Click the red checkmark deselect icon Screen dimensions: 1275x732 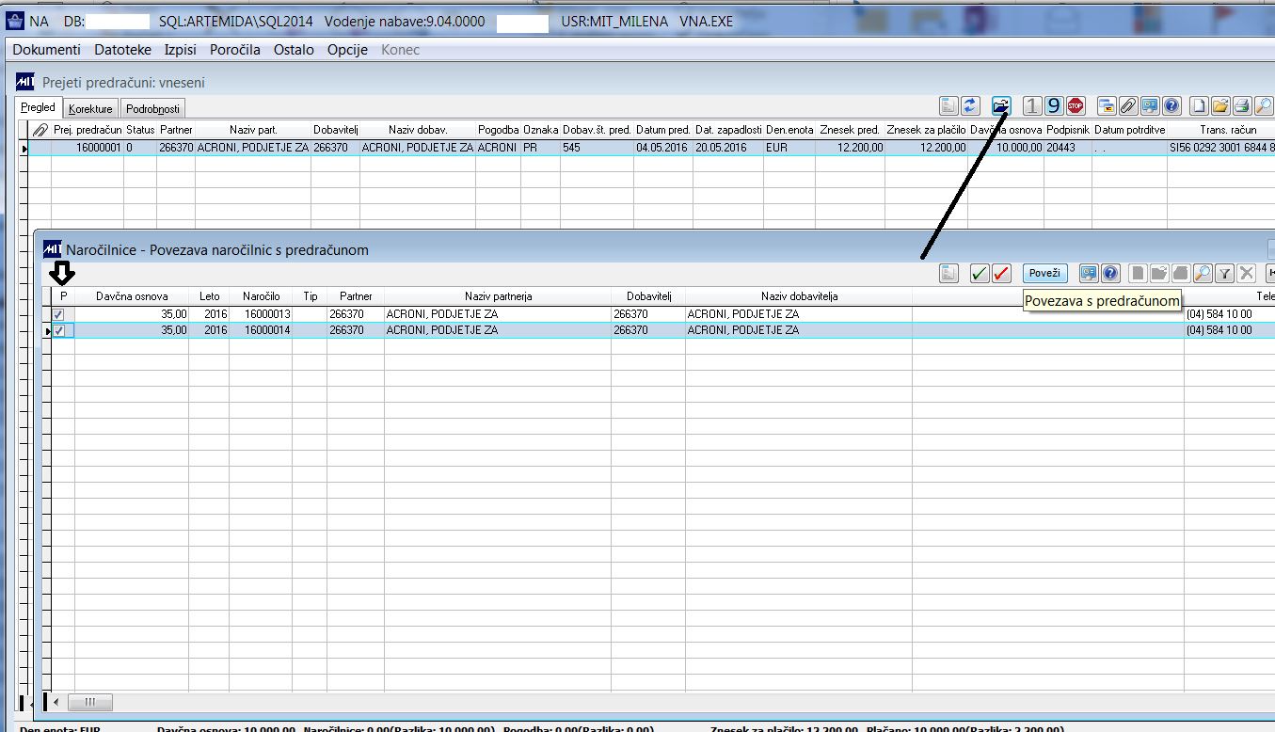[1001, 274]
